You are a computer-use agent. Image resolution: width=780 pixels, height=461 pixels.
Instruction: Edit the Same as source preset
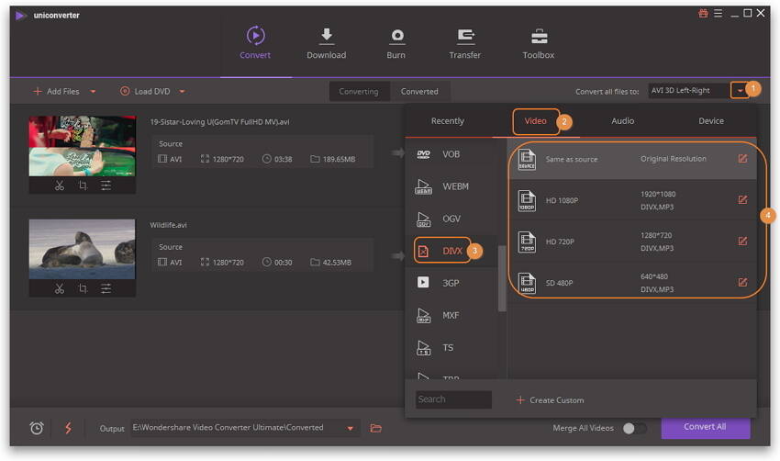(742, 159)
